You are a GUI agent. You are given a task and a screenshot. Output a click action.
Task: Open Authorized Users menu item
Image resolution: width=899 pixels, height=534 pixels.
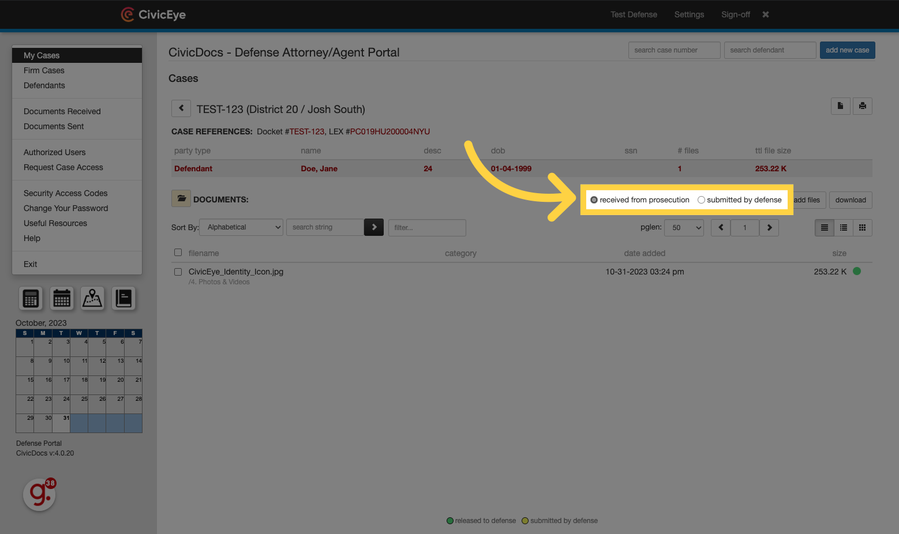[77, 152]
